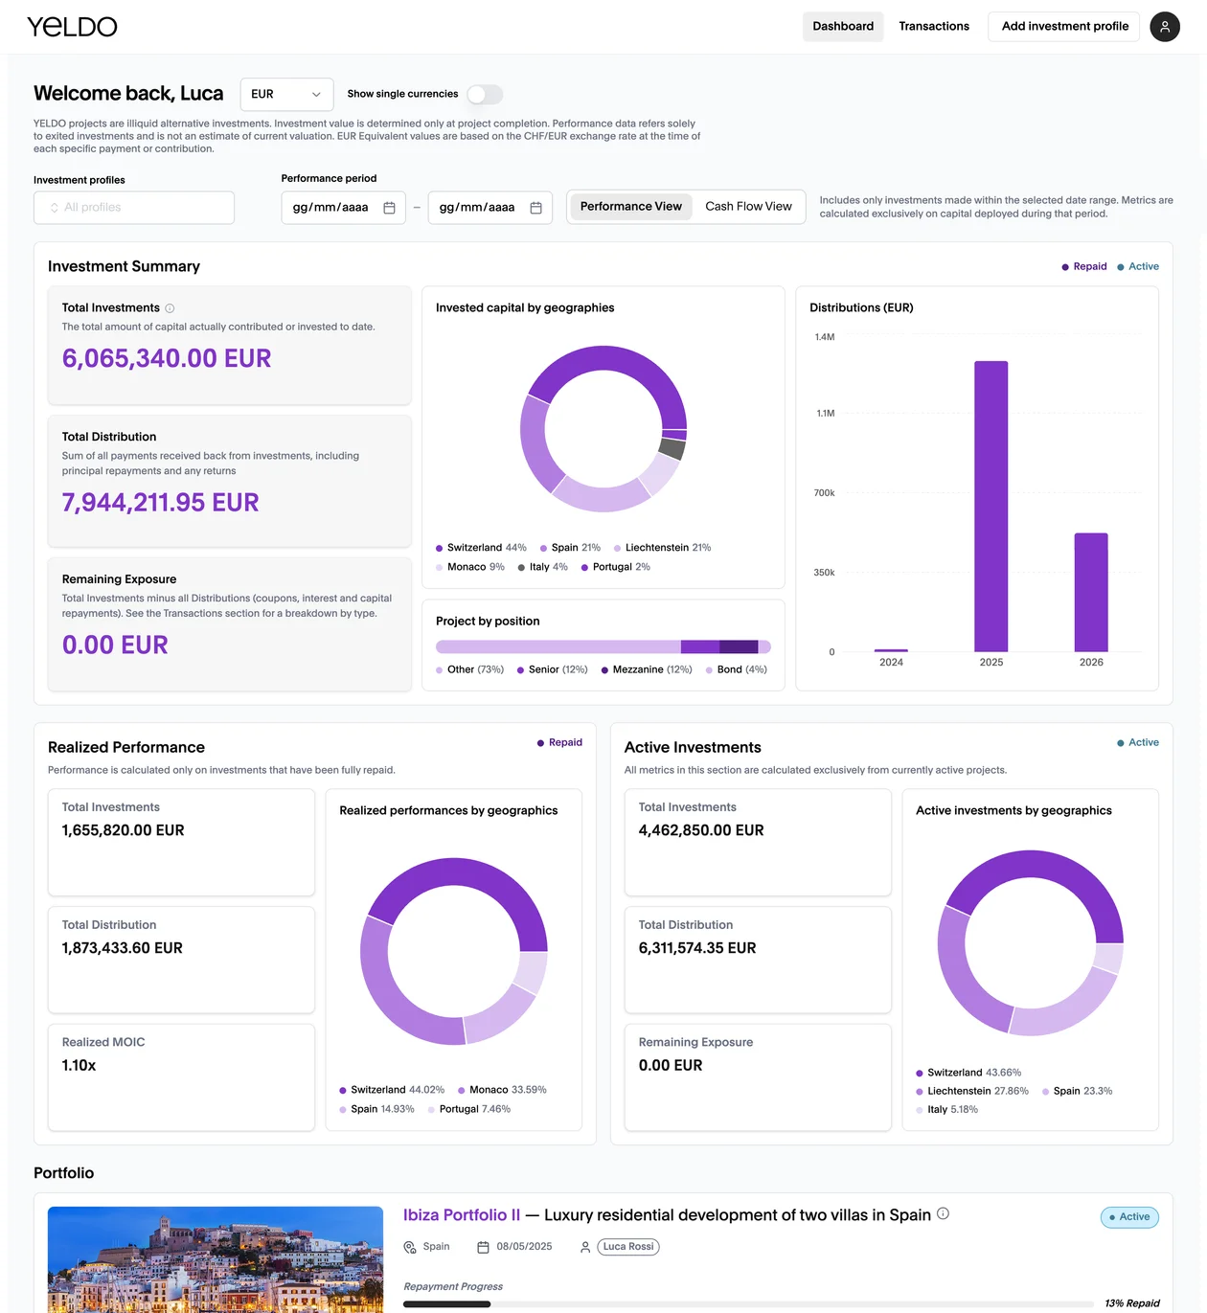The image size is (1207, 1313).
Task: Click the Bond (4%) legend entry
Action: tap(737, 669)
